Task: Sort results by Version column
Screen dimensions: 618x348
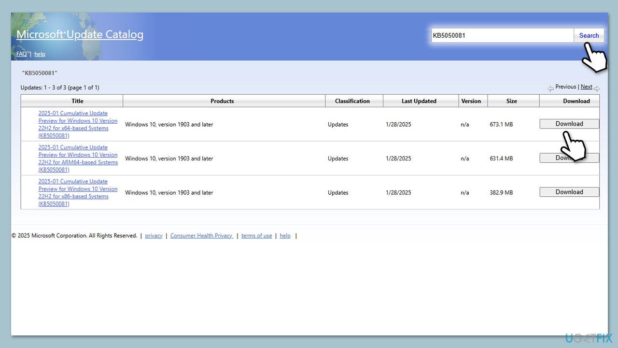Action: click(x=473, y=101)
